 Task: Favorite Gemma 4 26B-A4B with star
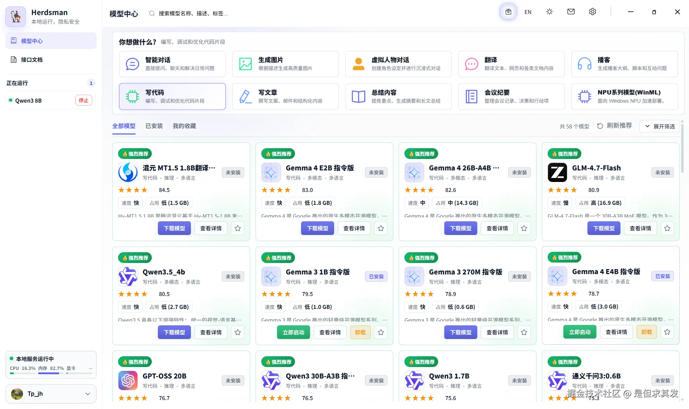[x=524, y=228]
